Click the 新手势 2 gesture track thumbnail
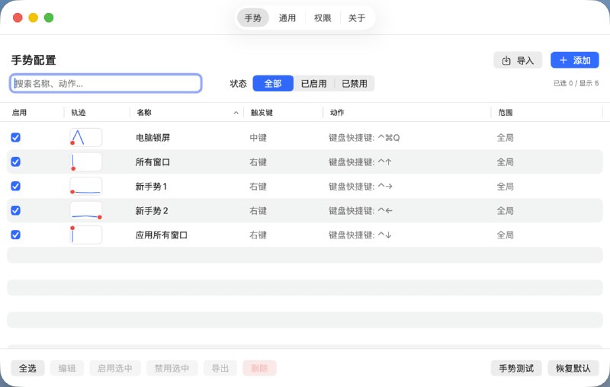 [x=86, y=210]
